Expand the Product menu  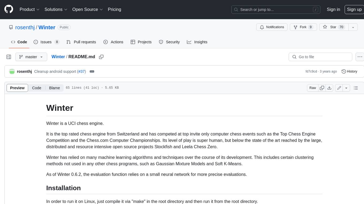[29, 9]
